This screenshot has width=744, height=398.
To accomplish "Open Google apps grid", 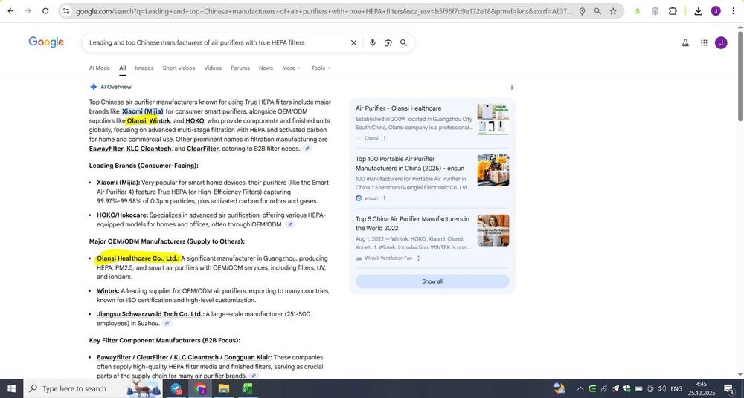I will point(704,42).
